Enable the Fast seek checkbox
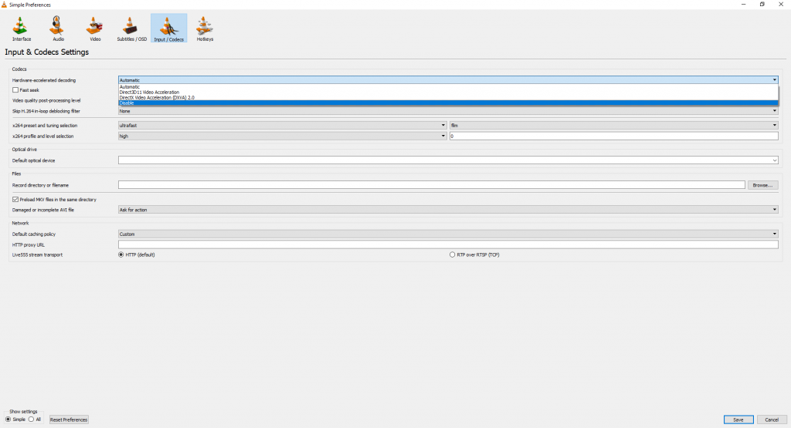 click(x=15, y=90)
